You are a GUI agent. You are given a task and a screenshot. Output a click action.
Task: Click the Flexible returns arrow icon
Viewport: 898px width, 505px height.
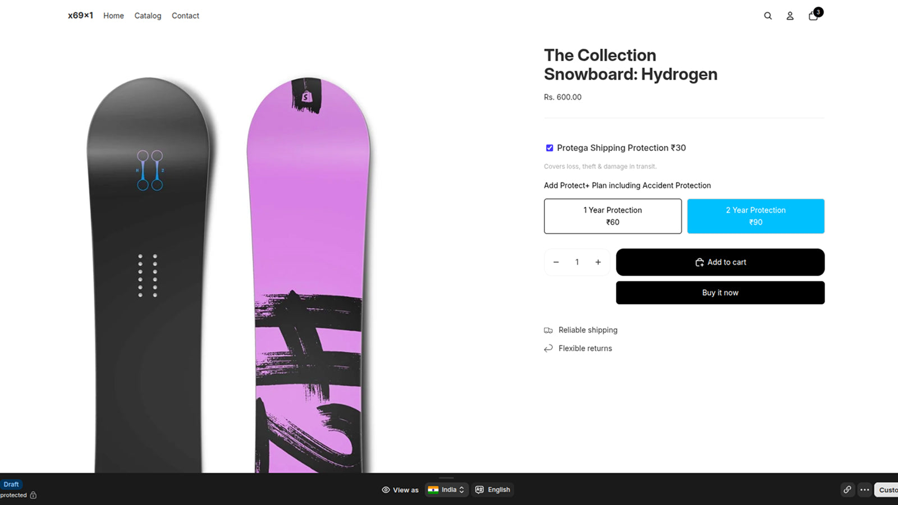pos(548,348)
